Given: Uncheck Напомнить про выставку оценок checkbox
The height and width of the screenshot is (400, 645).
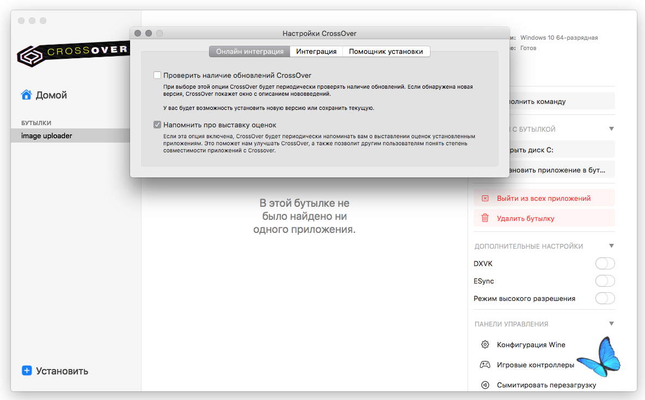Looking at the screenshot, I should [157, 125].
